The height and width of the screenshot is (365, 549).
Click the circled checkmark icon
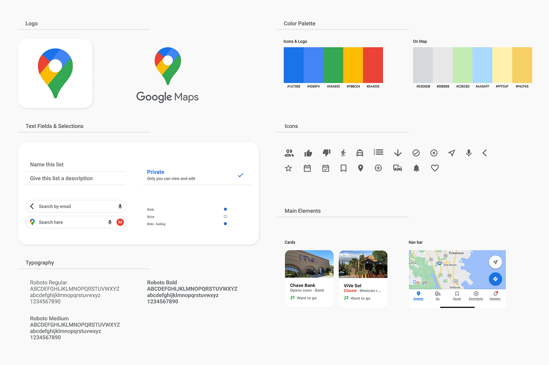pyautogui.click(x=416, y=153)
